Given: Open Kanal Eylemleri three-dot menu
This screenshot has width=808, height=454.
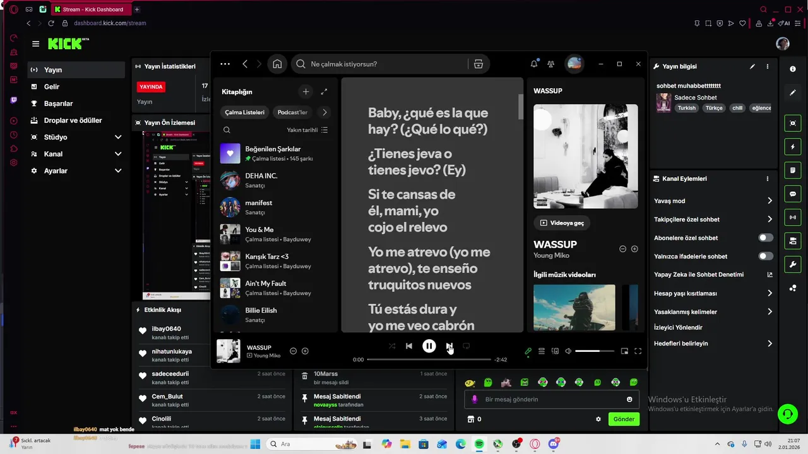Looking at the screenshot, I should click(x=768, y=179).
